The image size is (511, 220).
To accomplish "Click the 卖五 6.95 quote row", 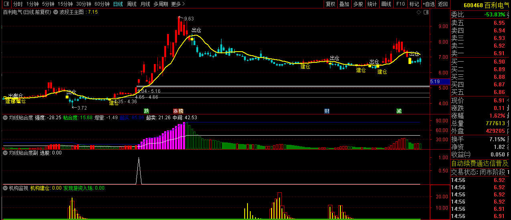I will coord(481,23).
